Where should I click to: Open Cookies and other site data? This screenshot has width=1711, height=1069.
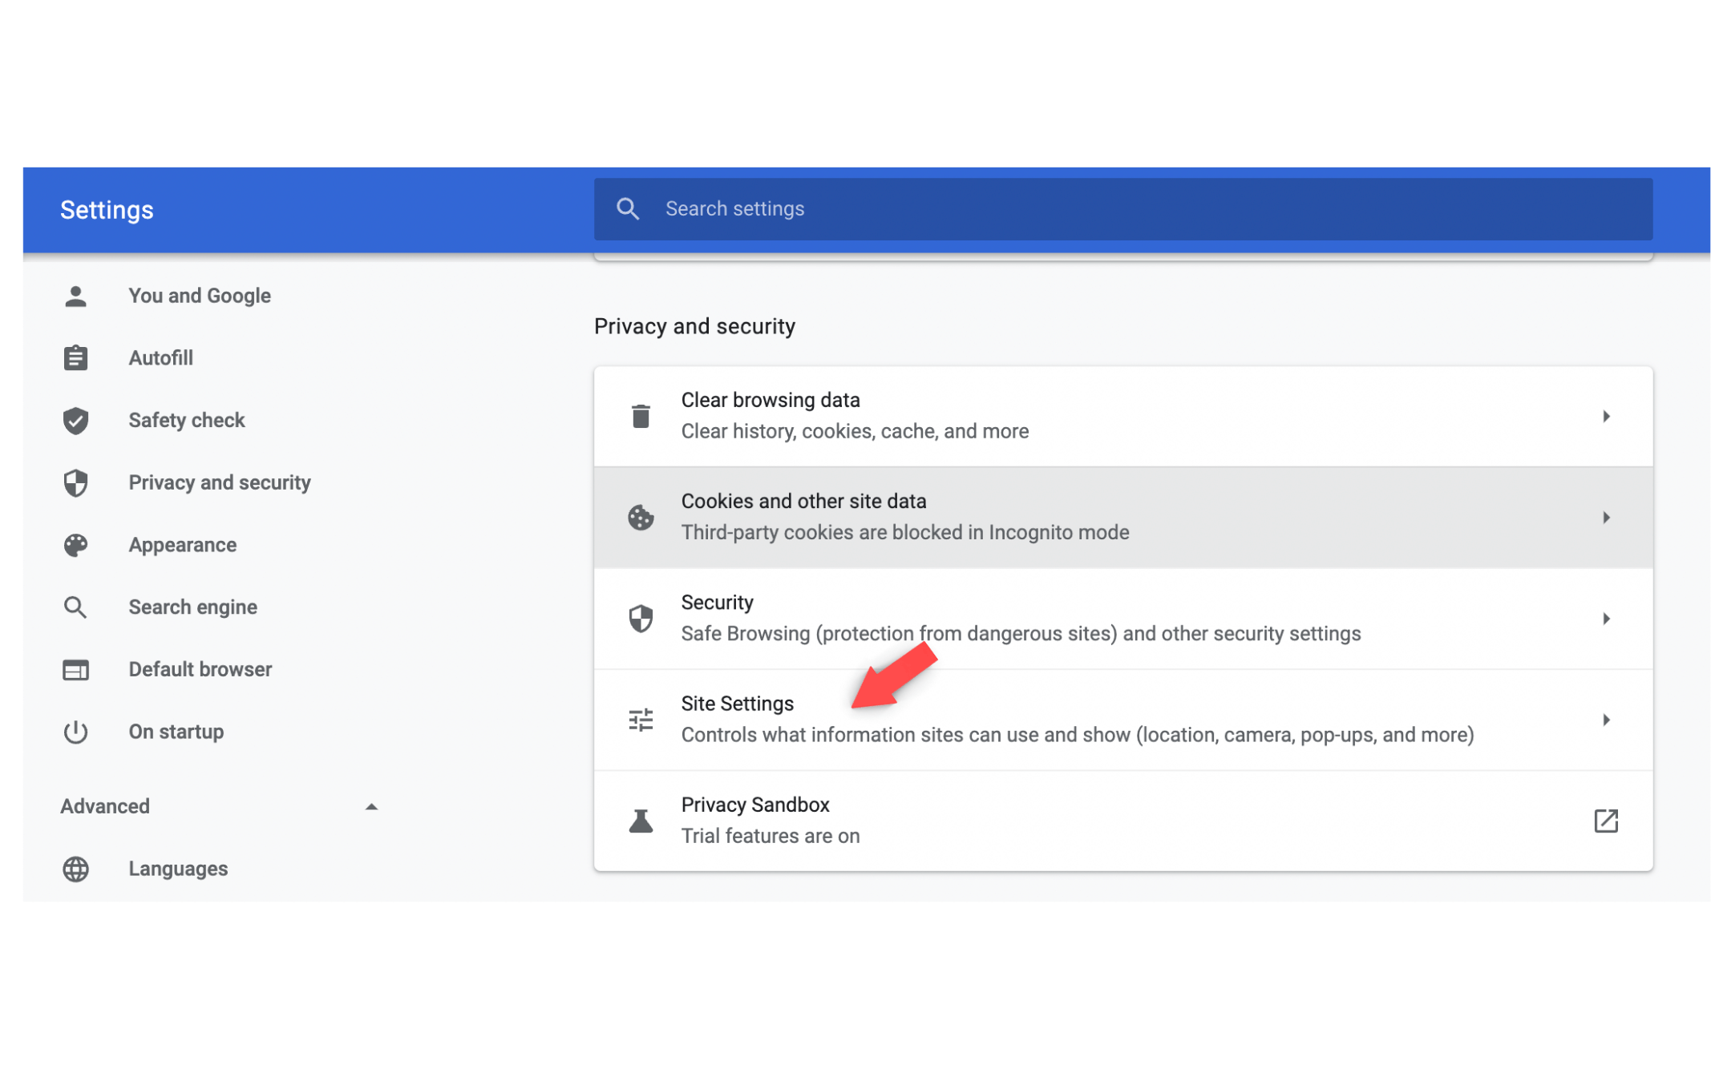[803, 502]
